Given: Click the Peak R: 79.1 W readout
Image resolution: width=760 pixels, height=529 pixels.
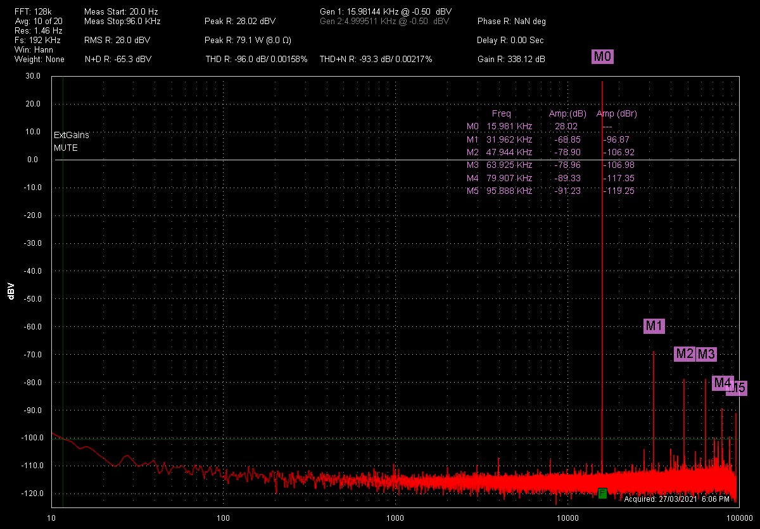Looking at the screenshot, I should tap(248, 40).
